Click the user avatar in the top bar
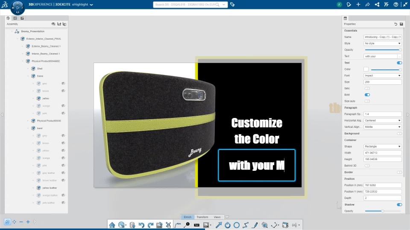The image size is (410, 230). tap(339, 4)
